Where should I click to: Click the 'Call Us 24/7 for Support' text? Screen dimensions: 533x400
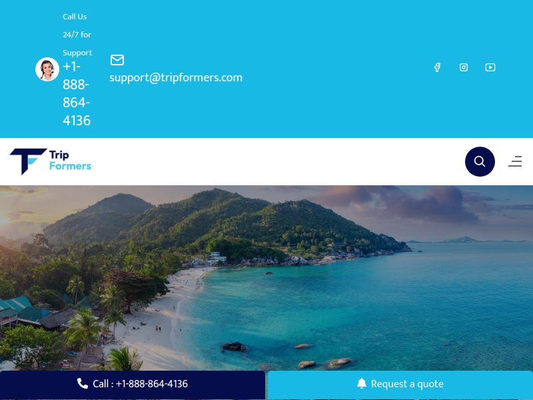(77, 35)
